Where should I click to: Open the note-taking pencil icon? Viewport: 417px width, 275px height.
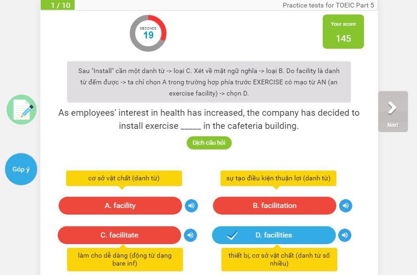tap(22, 110)
